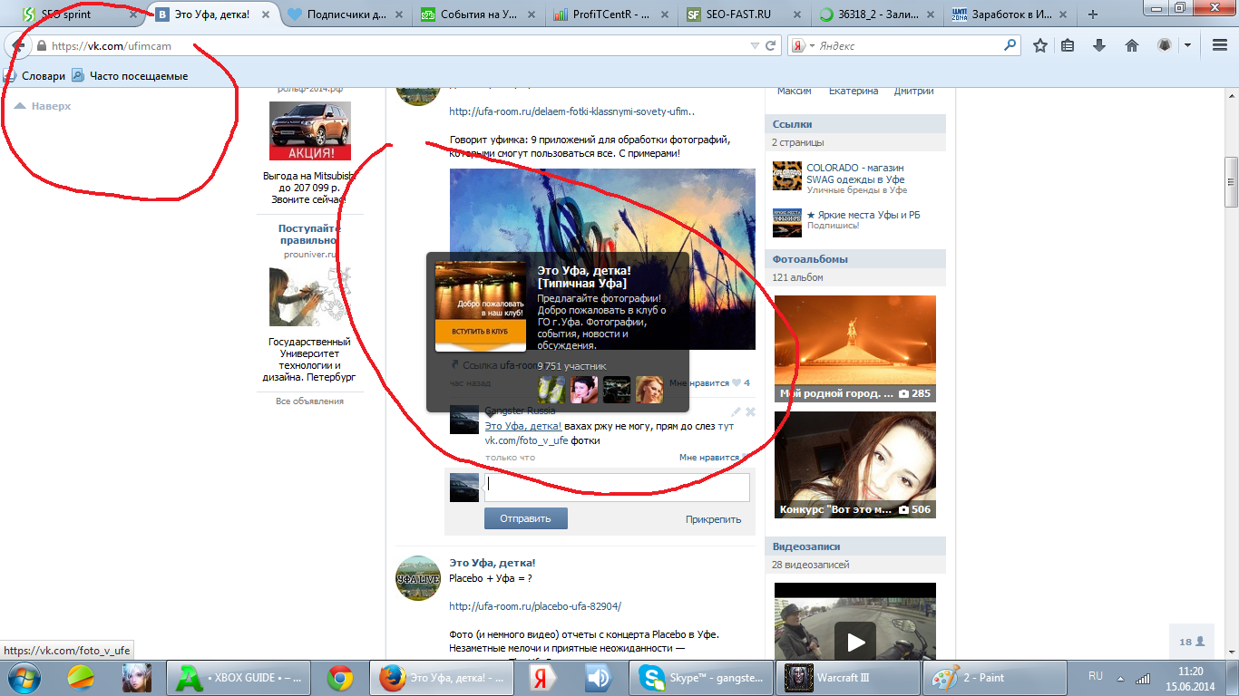Open the Конкурс "Вот это м..." album thumbnail

click(x=855, y=465)
